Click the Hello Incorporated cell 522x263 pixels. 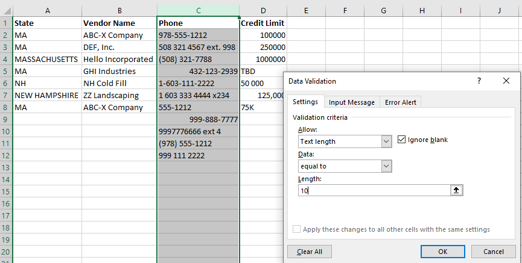click(x=119, y=59)
